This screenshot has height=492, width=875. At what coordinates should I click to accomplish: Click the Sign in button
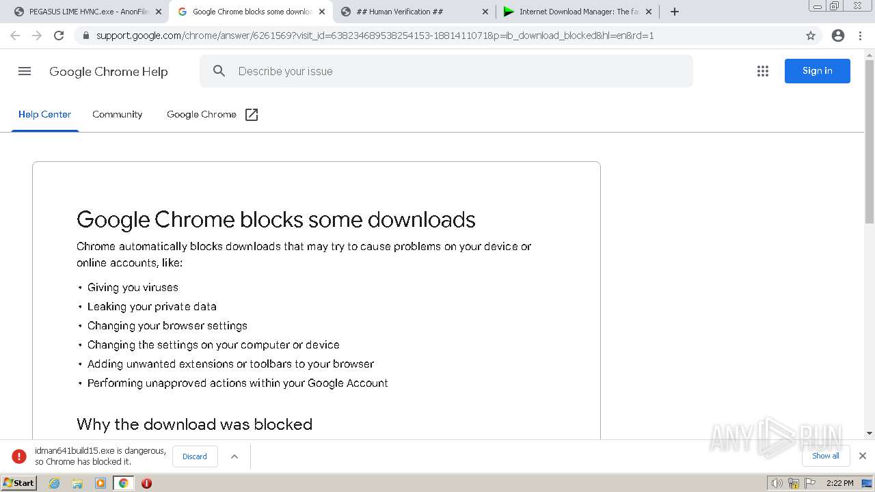pos(818,71)
